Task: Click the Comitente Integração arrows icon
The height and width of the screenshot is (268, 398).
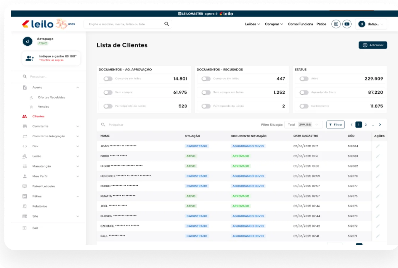Action: point(25,136)
